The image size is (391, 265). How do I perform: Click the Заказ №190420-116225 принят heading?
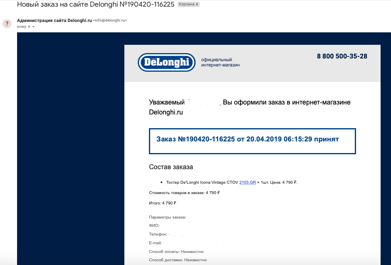tap(247, 139)
